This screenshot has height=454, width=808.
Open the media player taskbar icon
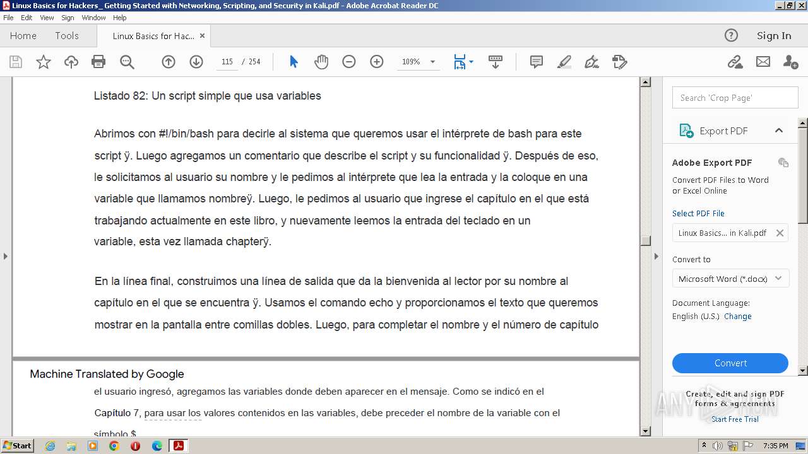tap(93, 446)
